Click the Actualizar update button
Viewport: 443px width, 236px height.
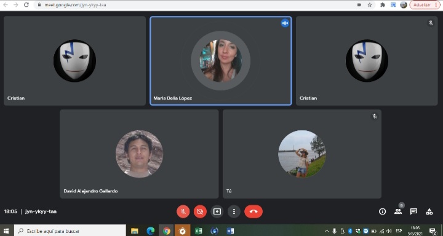(x=422, y=5)
